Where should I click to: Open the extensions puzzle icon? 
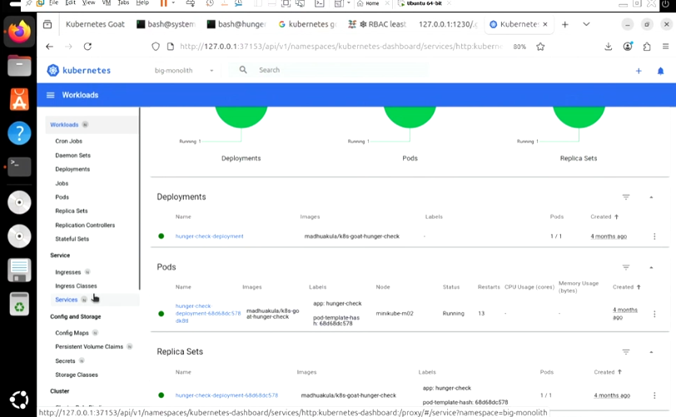point(647,47)
